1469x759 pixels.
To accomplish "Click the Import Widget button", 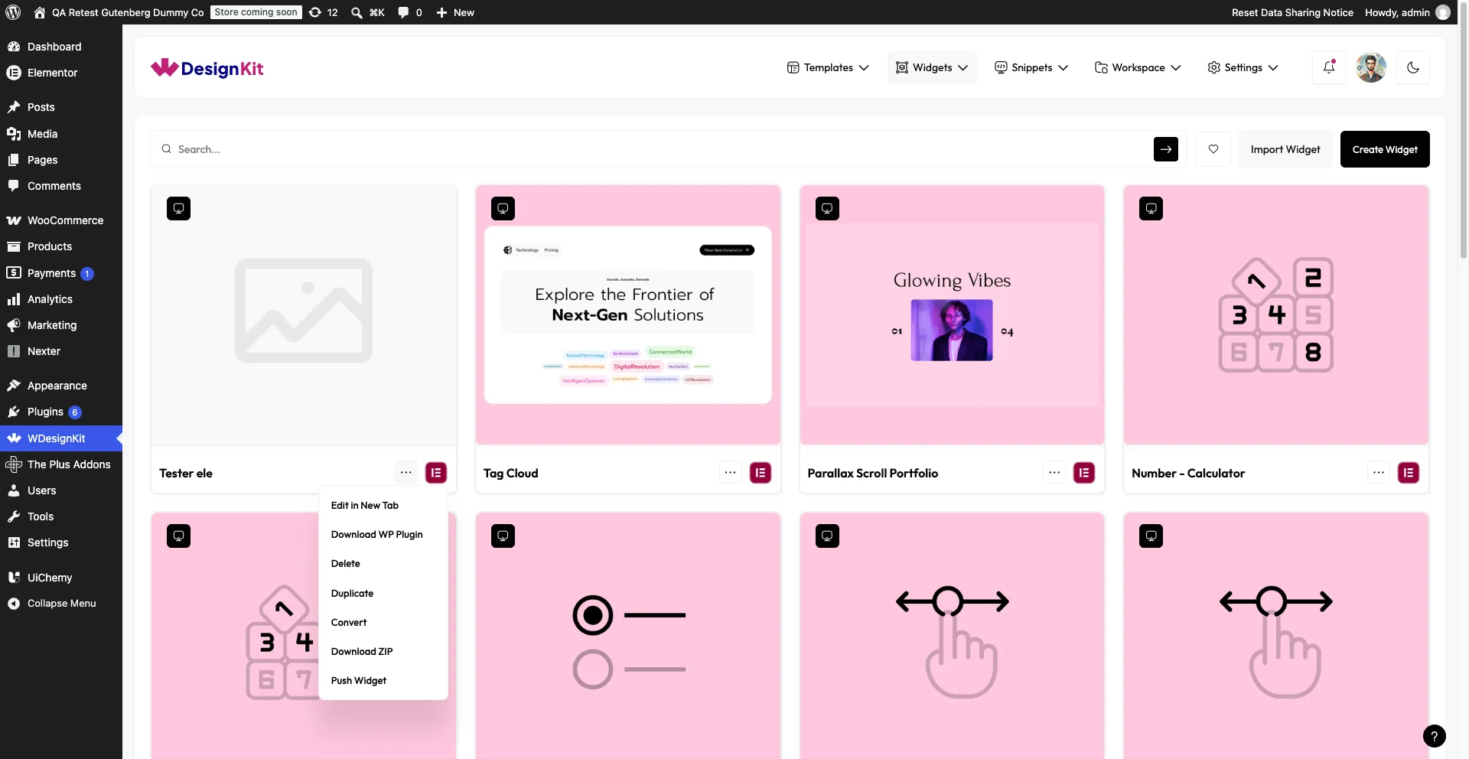I will (x=1285, y=149).
